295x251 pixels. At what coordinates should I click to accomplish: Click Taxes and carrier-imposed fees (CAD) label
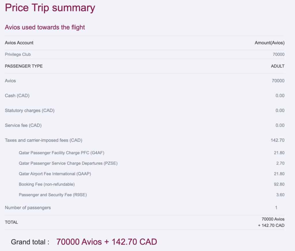tap(44, 141)
